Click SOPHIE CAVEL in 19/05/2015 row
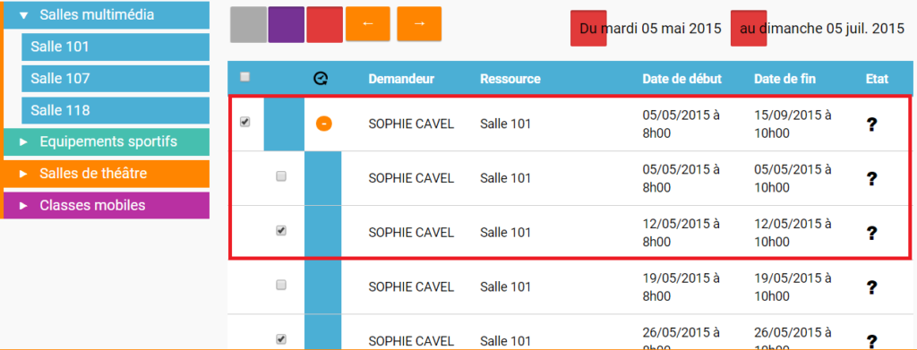The height and width of the screenshot is (350, 917). click(411, 287)
